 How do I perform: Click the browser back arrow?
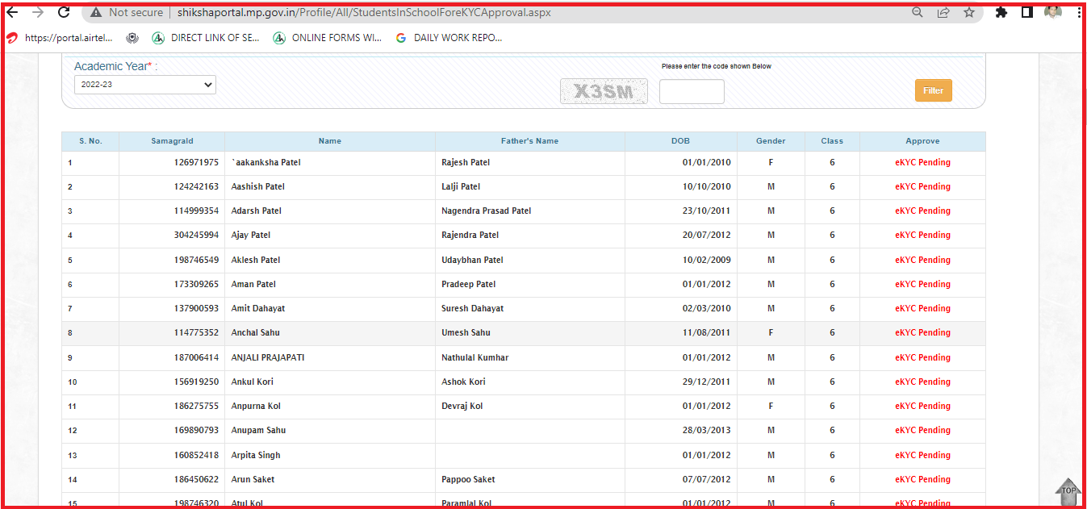click(12, 13)
